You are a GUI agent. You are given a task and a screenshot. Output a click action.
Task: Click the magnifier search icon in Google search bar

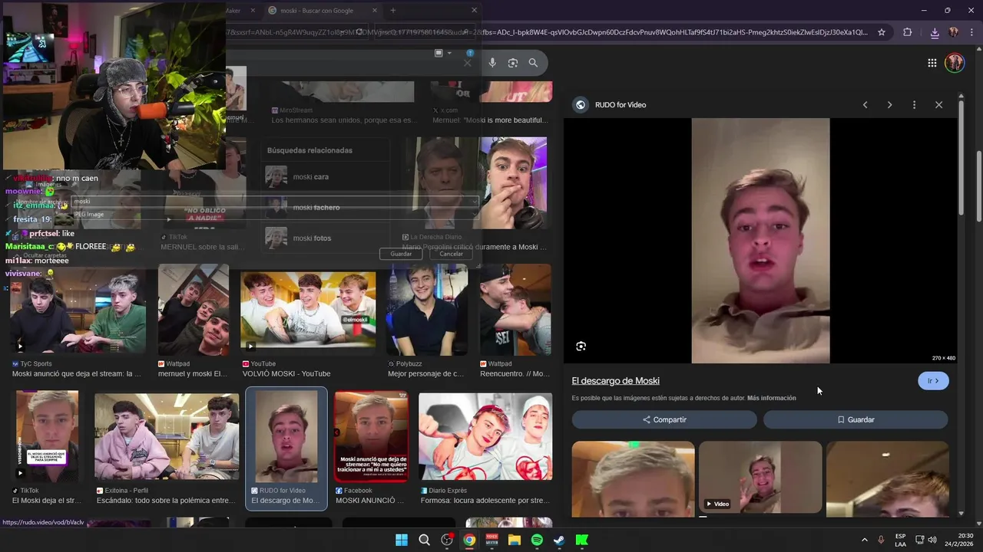coord(533,63)
